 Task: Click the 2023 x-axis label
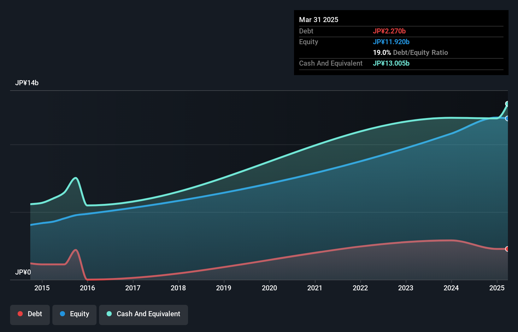406,288
